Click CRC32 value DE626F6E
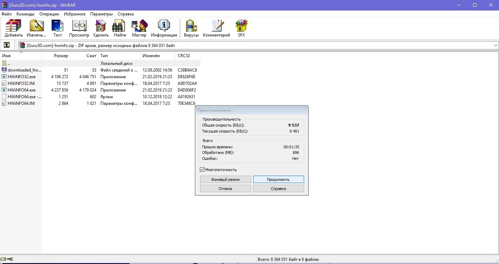The image size is (499, 264). 186,77
